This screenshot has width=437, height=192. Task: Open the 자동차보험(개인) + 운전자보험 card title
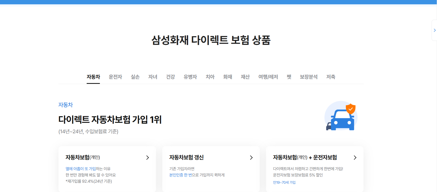(305, 157)
